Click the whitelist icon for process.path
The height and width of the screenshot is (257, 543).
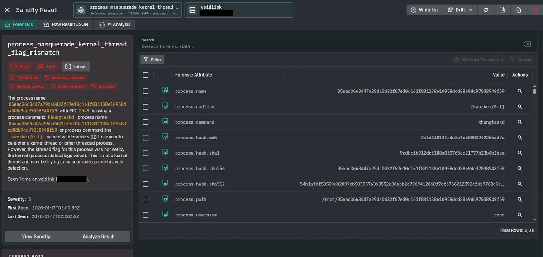165,199
